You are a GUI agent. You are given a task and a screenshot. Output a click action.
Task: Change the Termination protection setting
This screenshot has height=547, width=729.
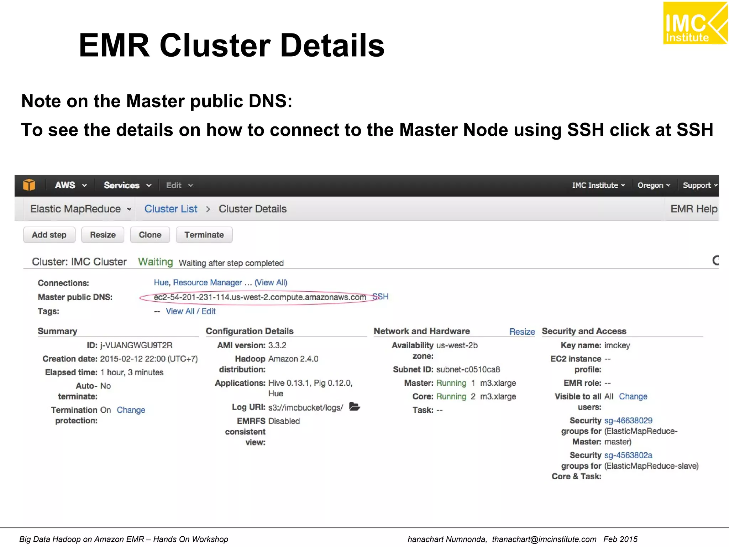131,410
